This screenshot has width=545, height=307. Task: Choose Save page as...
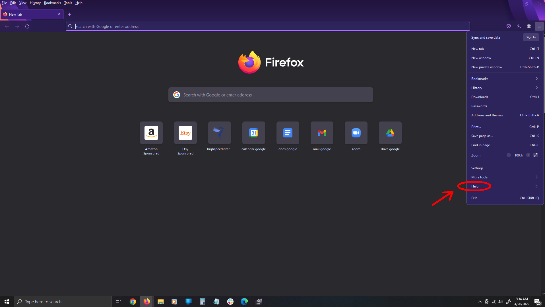(505, 136)
